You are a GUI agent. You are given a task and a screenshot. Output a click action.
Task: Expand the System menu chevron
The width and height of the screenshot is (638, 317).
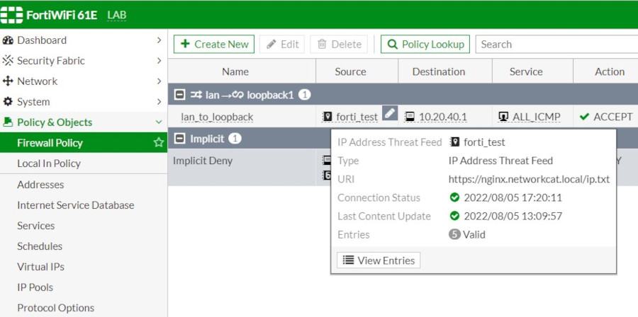click(159, 101)
